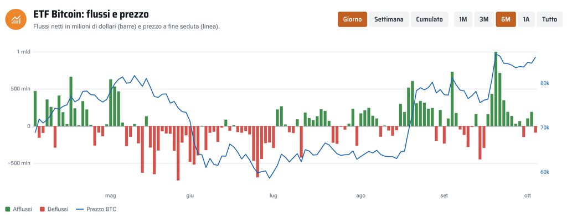Click the orange chart logo icon
Image resolution: width=567 pixels, height=218 pixels.
[16, 19]
